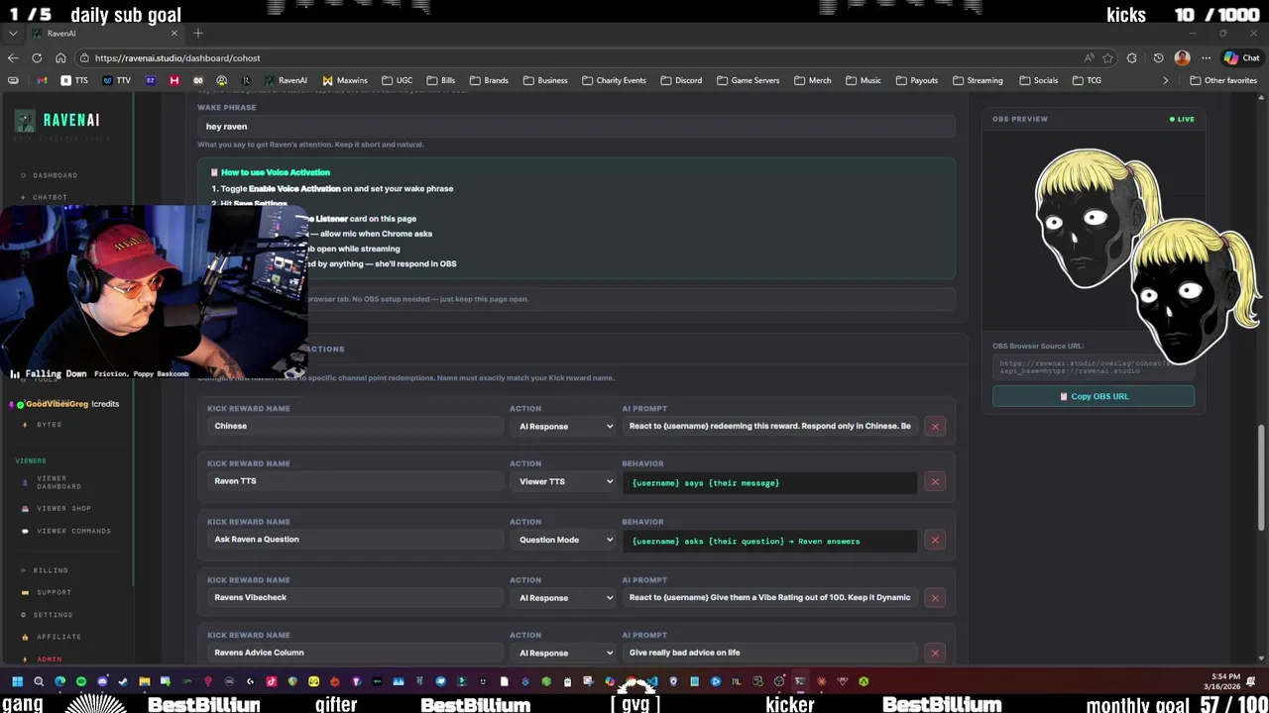
Task: Remove the Ravens Vibecheck reward row
Action: pyautogui.click(x=934, y=598)
